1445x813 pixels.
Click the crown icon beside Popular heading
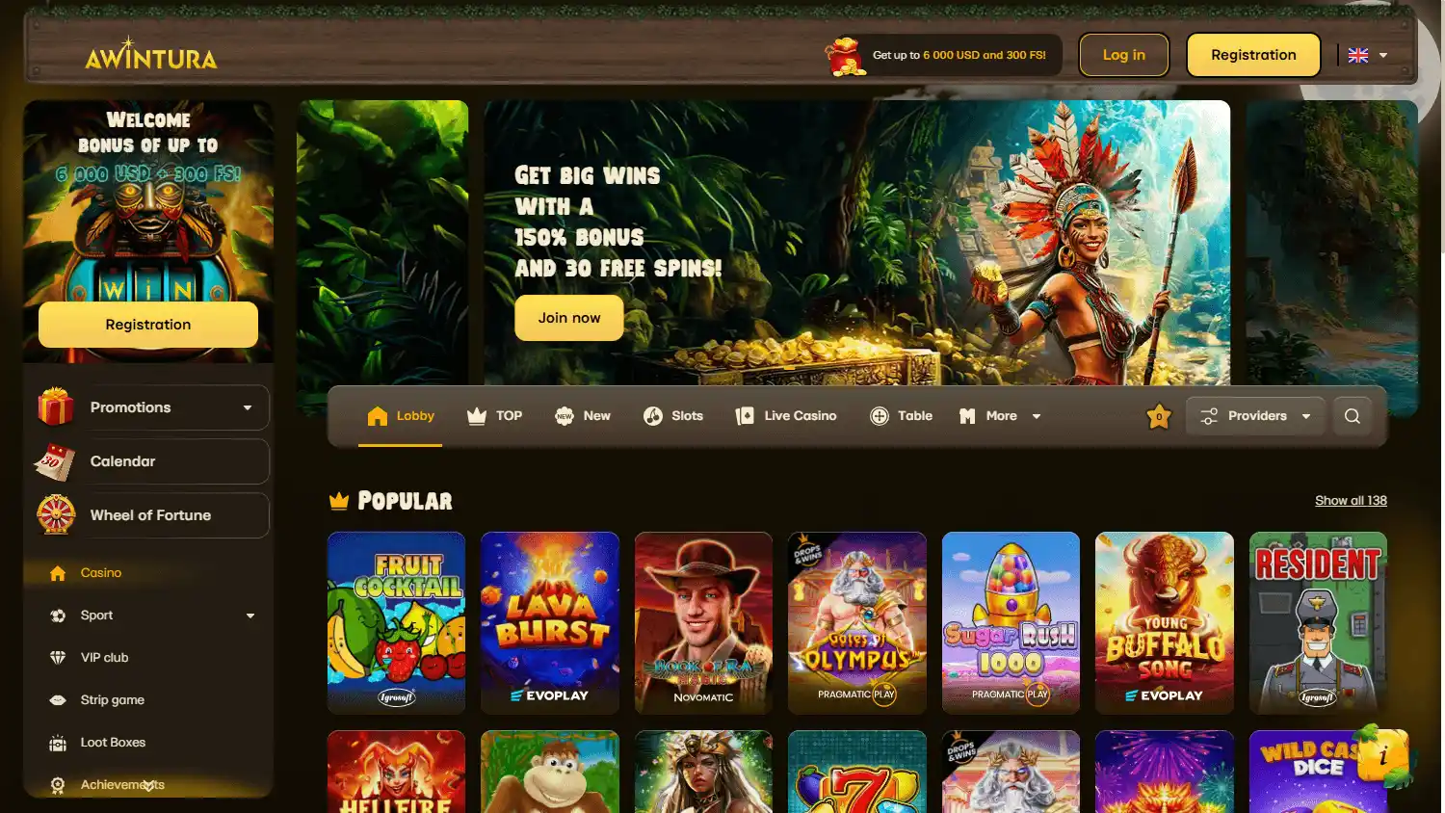click(338, 501)
